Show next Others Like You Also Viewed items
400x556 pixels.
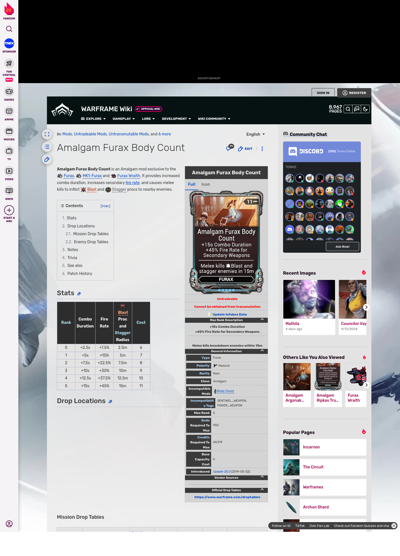[x=366, y=385]
